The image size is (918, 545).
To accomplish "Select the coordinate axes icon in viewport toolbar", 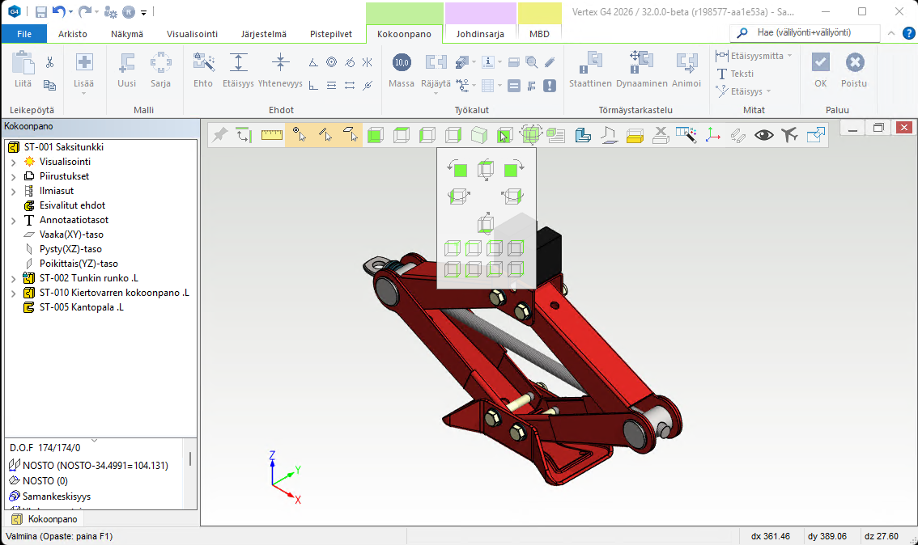I will 712,135.
